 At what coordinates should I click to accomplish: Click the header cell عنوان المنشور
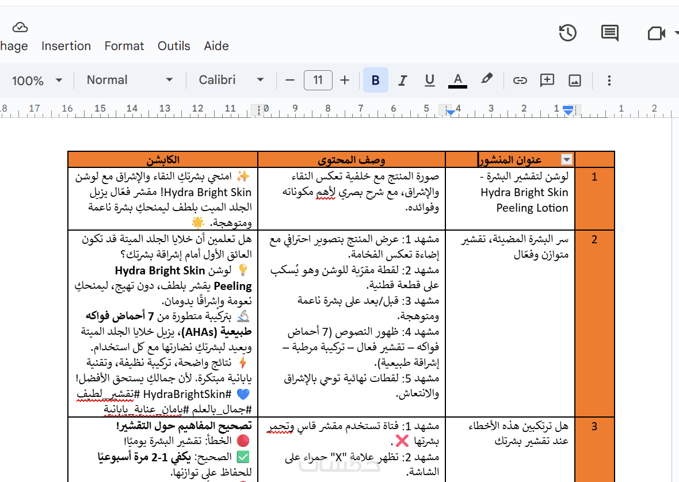pos(510,160)
